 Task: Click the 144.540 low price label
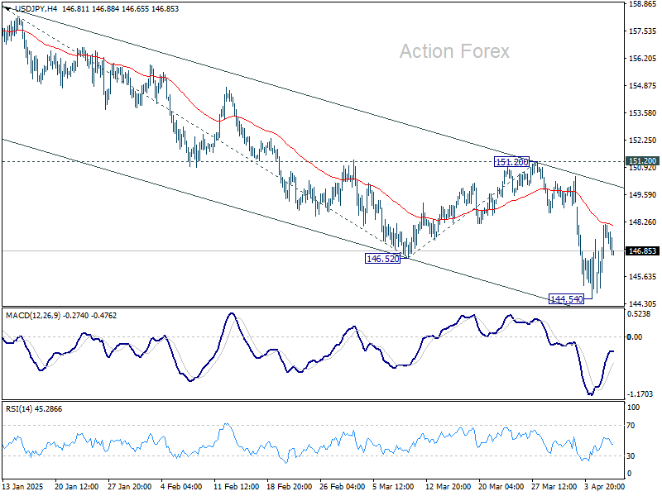(x=567, y=299)
